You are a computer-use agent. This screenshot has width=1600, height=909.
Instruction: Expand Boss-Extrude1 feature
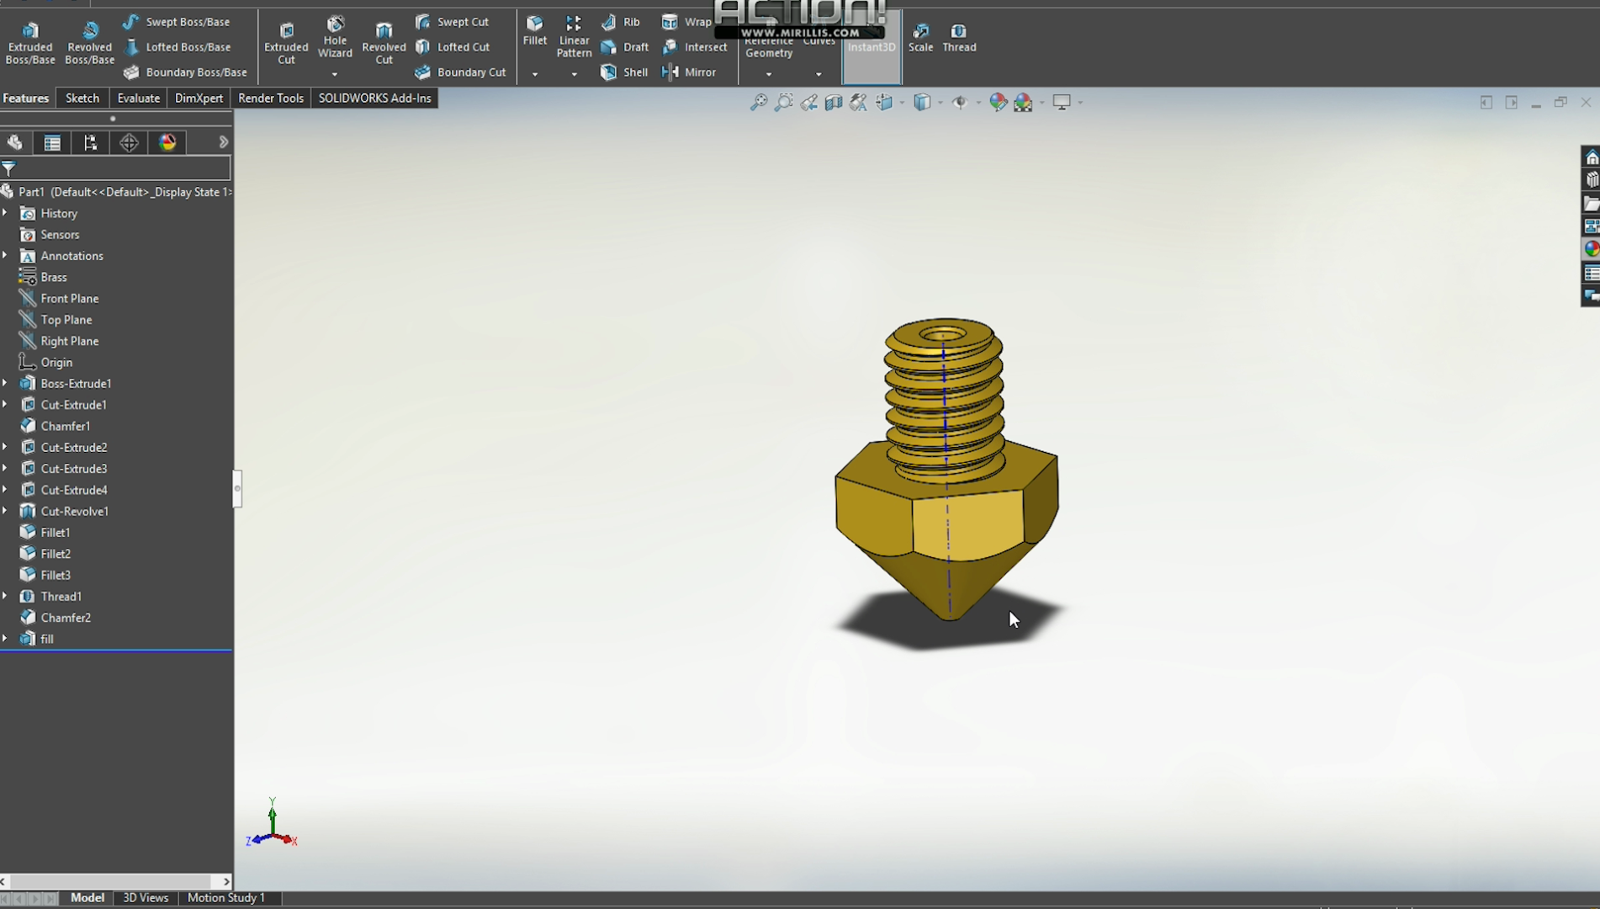click(5, 383)
